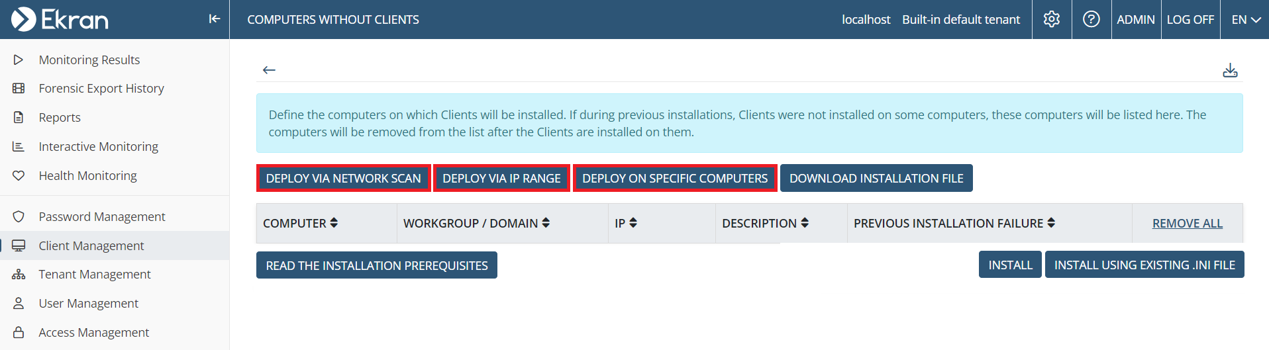This screenshot has width=1269, height=350.
Task: Click the Ekran logo
Action: (x=60, y=19)
